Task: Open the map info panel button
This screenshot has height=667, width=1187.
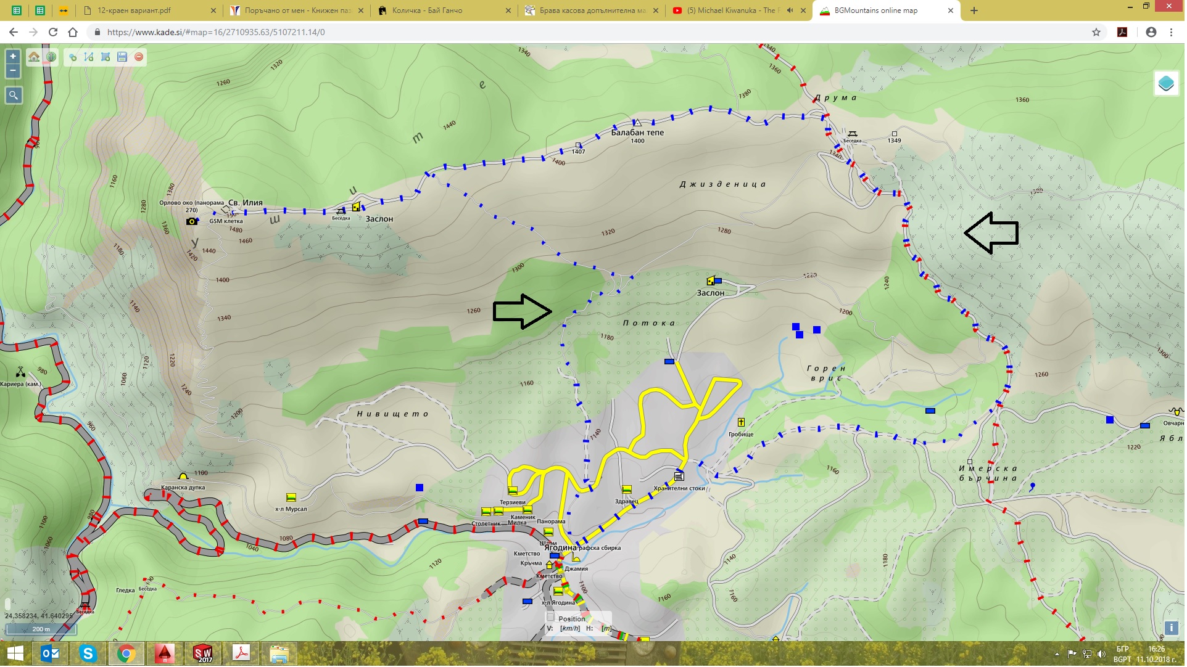Action: coord(1172,629)
